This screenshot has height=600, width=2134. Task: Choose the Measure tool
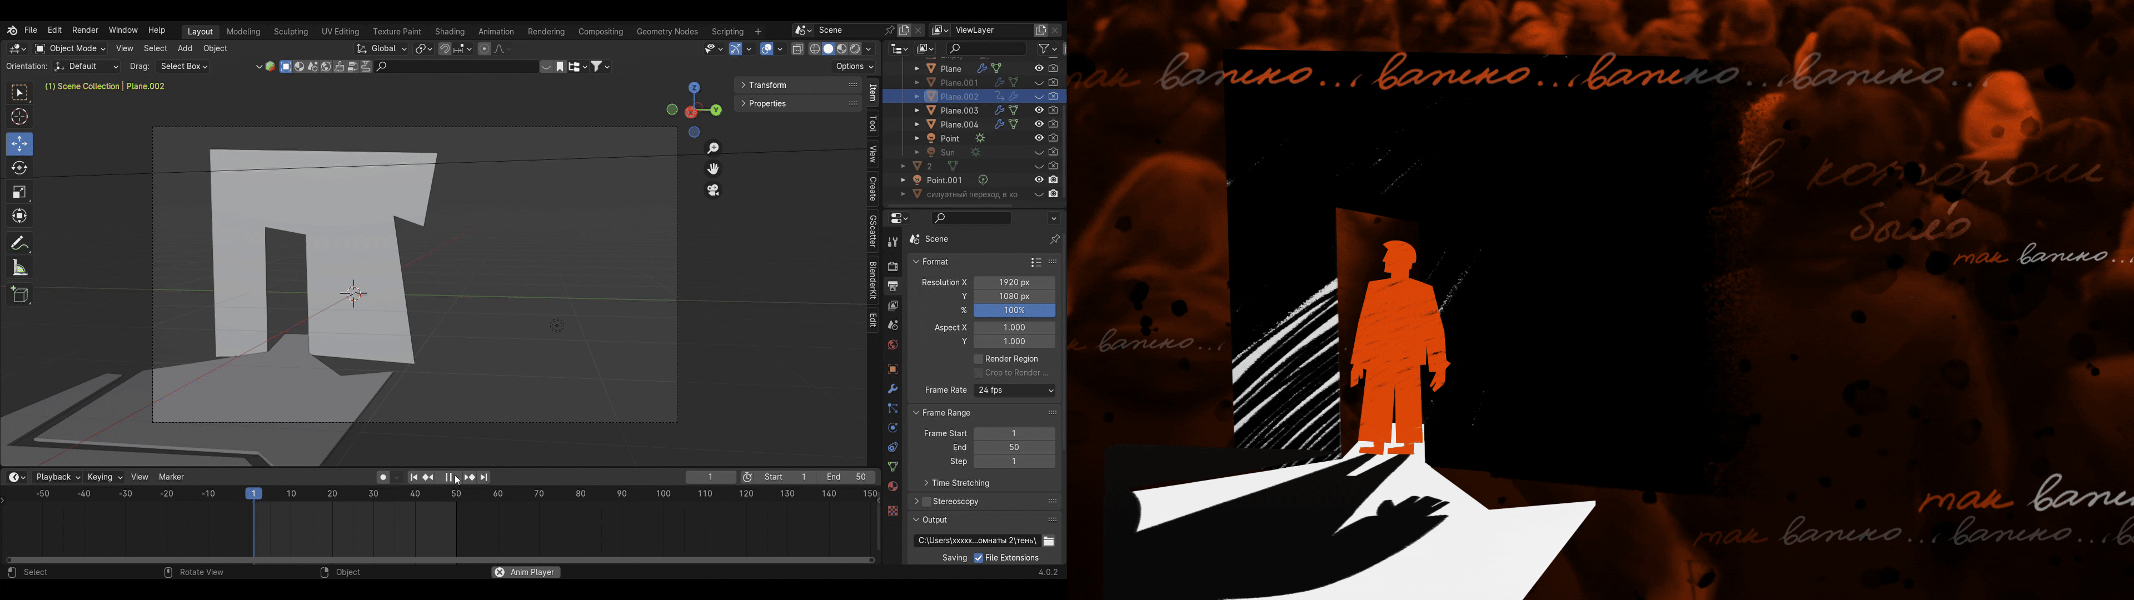click(x=19, y=268)
